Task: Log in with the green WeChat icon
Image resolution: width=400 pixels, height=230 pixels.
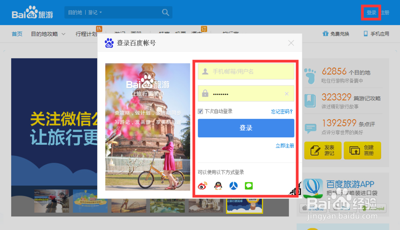Action: (249, 186)
